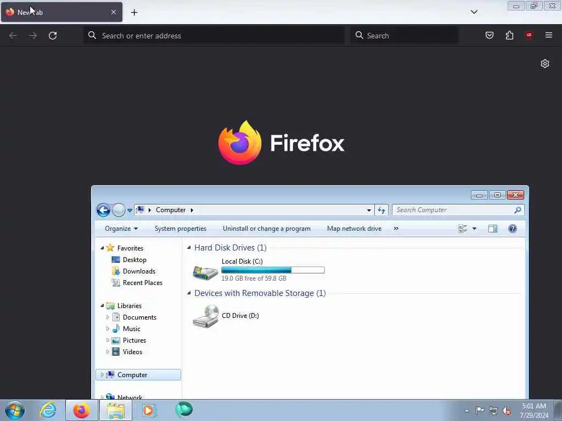Refresh the Explorer Computer view

tap(381, 210)
